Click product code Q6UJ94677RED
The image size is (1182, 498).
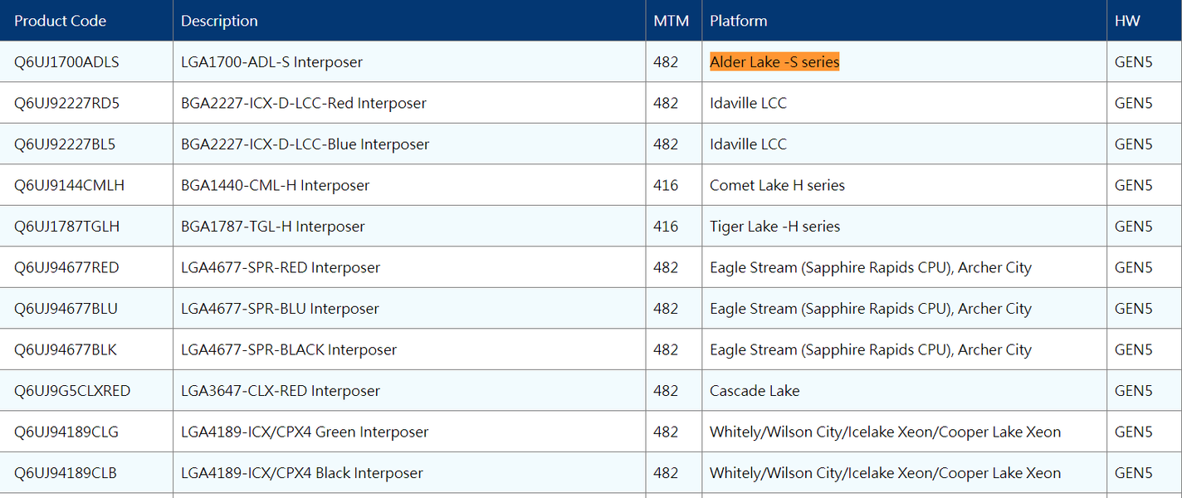click(66, 267)
